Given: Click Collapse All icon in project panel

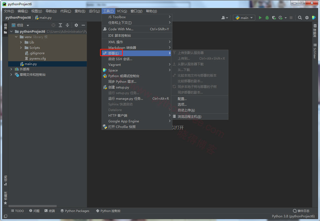Looking at the screenshot, I should (x=67, y=25).
